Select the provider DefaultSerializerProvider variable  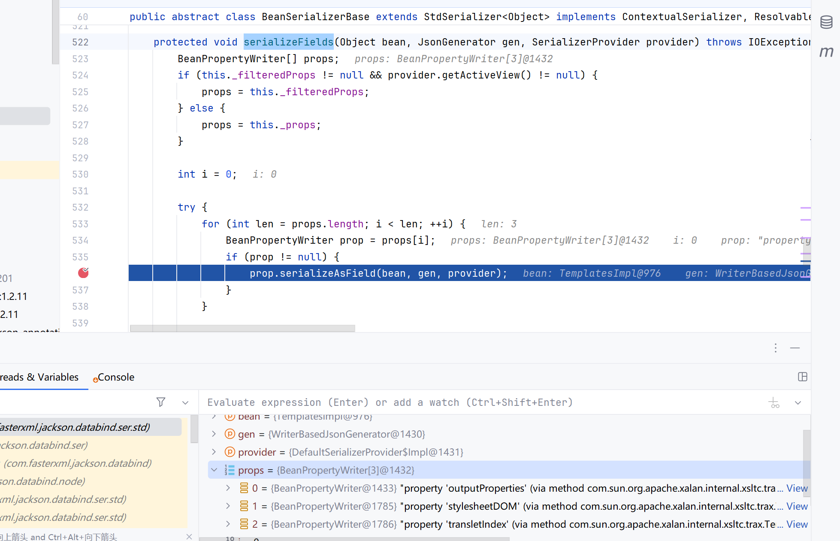coord(351,452)
